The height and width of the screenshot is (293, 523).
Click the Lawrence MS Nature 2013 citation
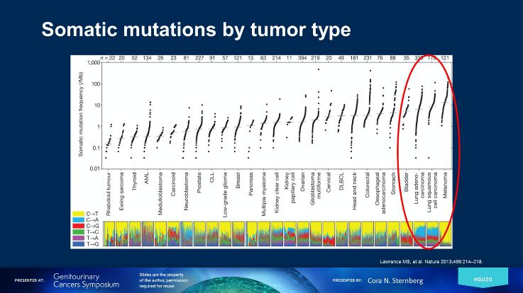coord(431,262)
